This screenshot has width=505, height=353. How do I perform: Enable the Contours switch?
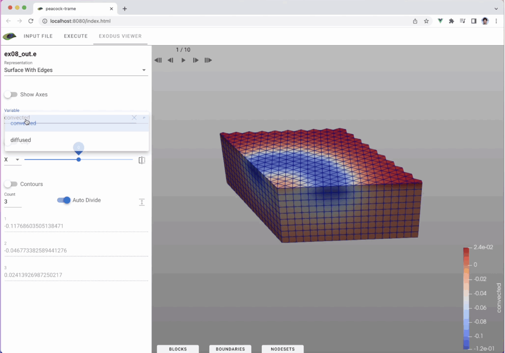pos(11,184)
